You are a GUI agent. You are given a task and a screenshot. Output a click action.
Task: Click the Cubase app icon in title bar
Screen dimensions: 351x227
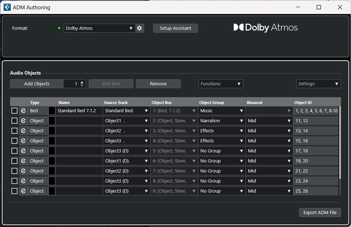(x=7, y=7)
